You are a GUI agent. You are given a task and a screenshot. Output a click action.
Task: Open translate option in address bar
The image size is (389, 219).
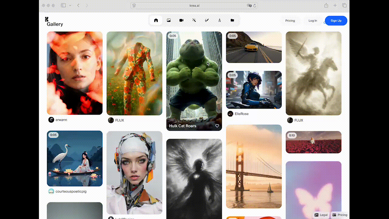[249, 5]
